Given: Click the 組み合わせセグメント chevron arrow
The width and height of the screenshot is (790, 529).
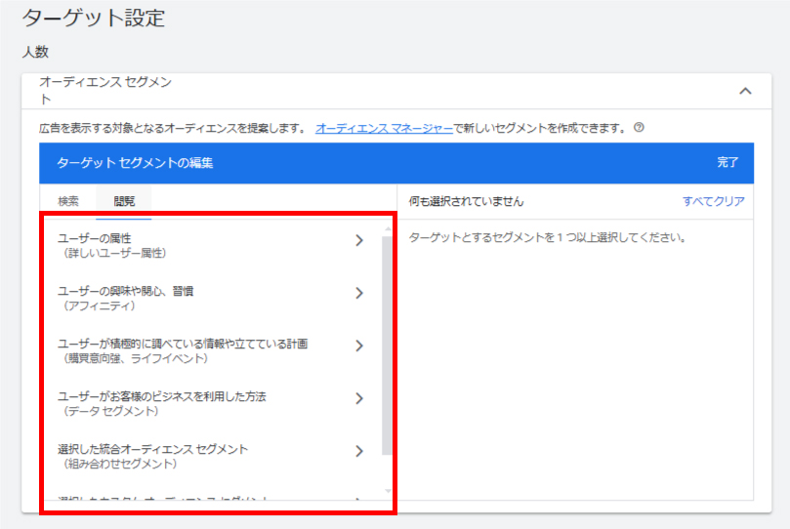Looking at the screenshot, I should pyautogui.click(x=359, y=451).
